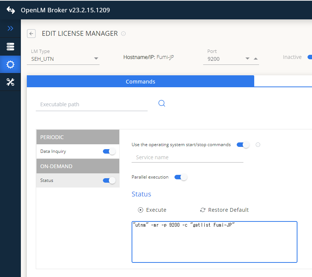Switch to the Commands tab
The height and width of the screenshot is (277, 312).
point(140,81)
